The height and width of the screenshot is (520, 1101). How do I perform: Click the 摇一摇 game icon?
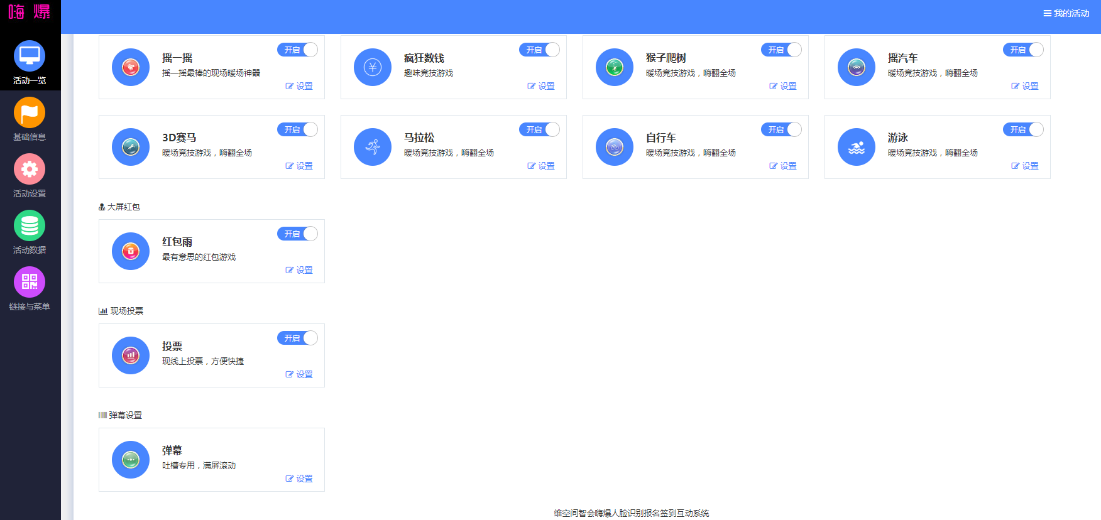(x=131, y=67)
